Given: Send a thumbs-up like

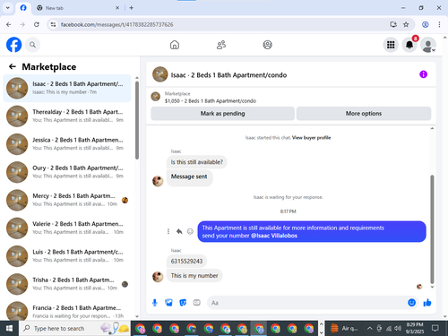Looking at the screenshot, I should point(427,303).
